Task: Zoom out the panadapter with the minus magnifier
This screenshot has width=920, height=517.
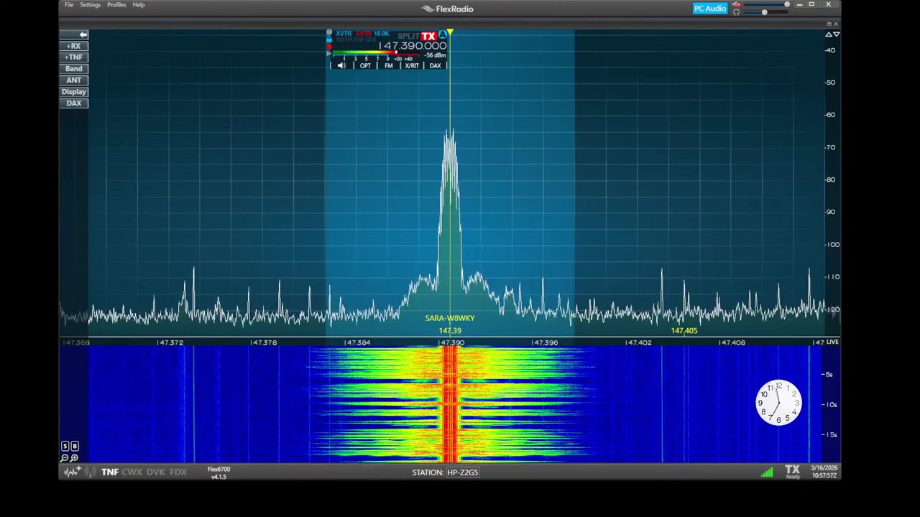Action: tap(65, 457)
